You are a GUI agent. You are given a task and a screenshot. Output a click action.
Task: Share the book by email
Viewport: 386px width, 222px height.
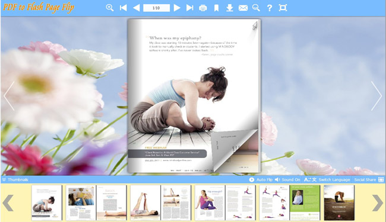coord(243,8)
